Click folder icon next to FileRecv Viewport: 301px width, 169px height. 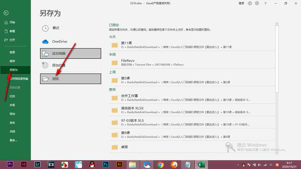(115, 63)
